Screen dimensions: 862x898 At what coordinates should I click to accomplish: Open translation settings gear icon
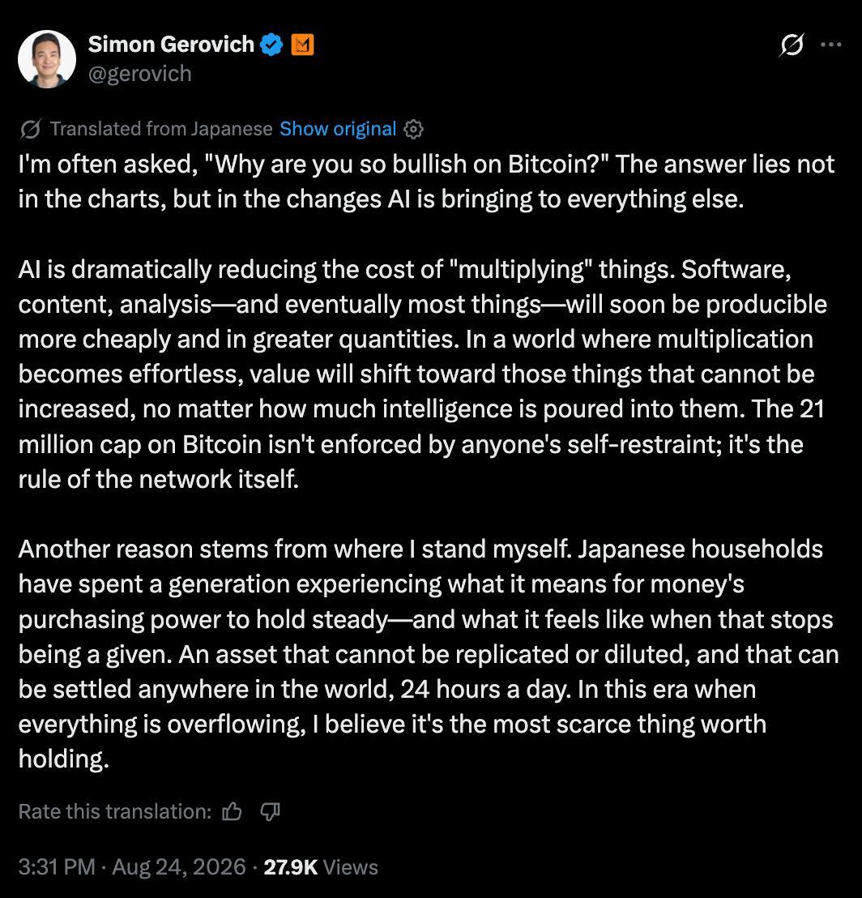[x=413, y=130]
